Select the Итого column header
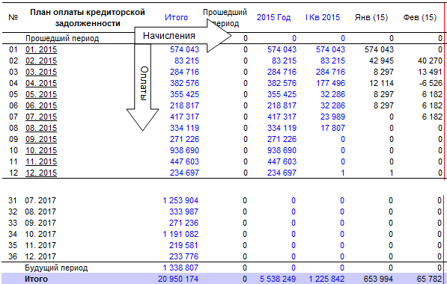The height and width of the screenshot is (284, 447). (176, 17)
